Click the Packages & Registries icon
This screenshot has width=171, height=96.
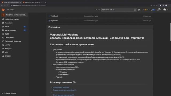point(3,41)
